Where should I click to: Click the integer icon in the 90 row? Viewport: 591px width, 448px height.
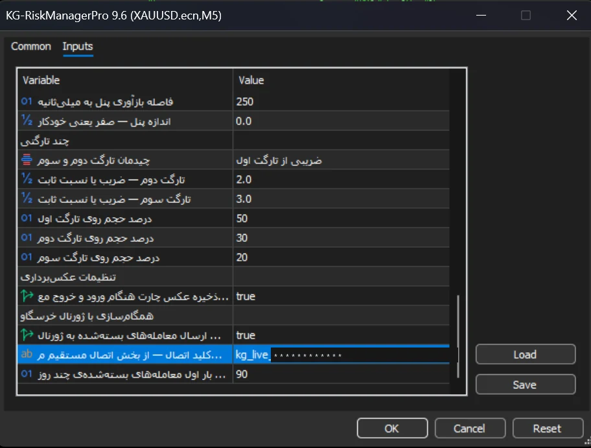pyautogui.click(x=27, y=374)
